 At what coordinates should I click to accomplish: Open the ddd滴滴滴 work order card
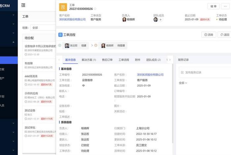pyautogui.click(x=39, y=80)
